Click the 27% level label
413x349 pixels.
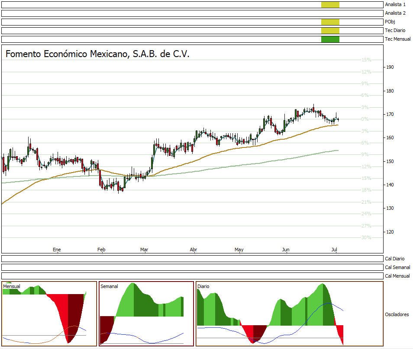366,226
